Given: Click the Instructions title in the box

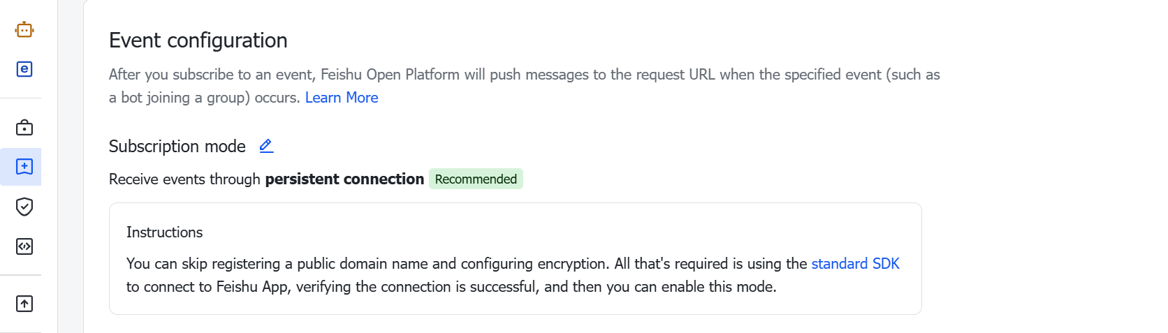Looking at the screenshot, I should [165, 232].
